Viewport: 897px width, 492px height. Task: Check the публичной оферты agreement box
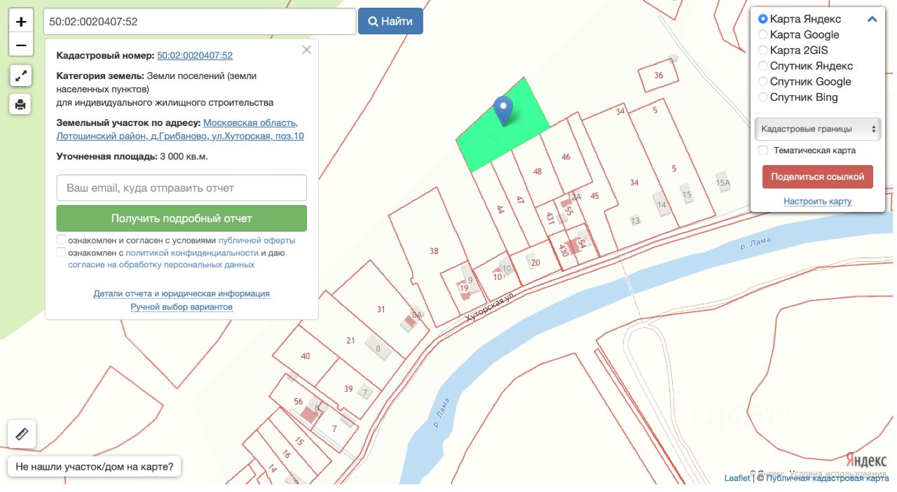pyautogui.click(x=62, y=240)
